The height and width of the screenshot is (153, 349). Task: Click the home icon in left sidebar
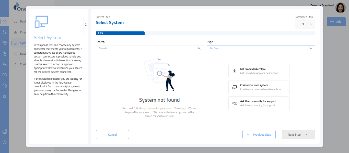(x=4, y=21)
